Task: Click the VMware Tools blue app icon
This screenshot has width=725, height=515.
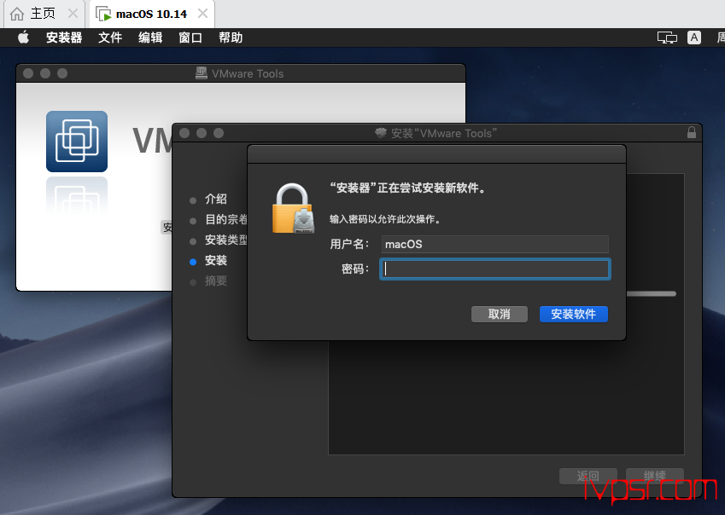Action: (x=77, y=142)
